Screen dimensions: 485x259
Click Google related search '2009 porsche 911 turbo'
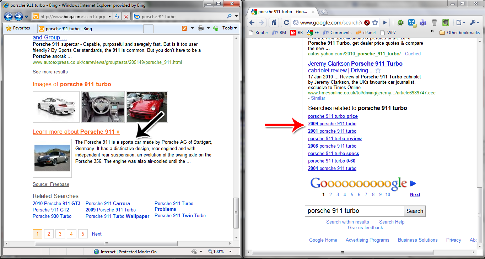coord(332,124)
